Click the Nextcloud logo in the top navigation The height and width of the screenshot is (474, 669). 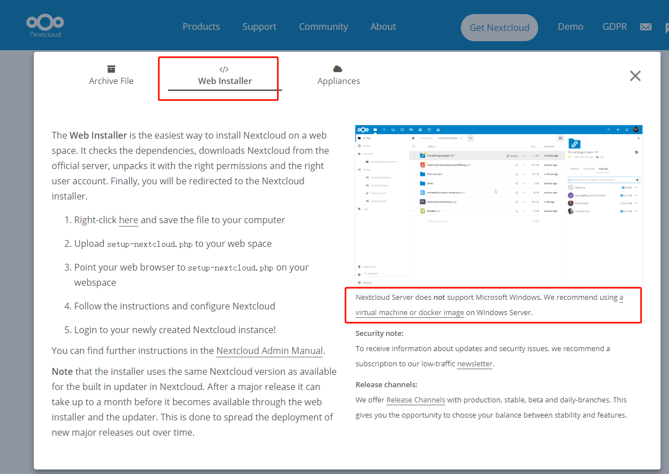click(x=45, y=25)
